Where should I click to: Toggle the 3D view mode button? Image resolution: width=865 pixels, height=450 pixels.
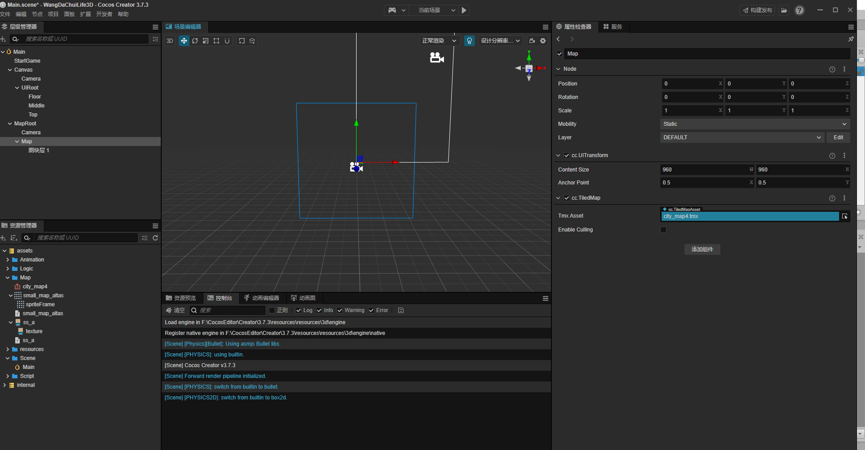coord(170,41)
